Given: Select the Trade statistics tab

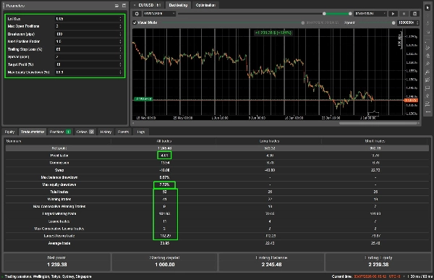Looking at the screenshot, I should click(x=33, y=132).
